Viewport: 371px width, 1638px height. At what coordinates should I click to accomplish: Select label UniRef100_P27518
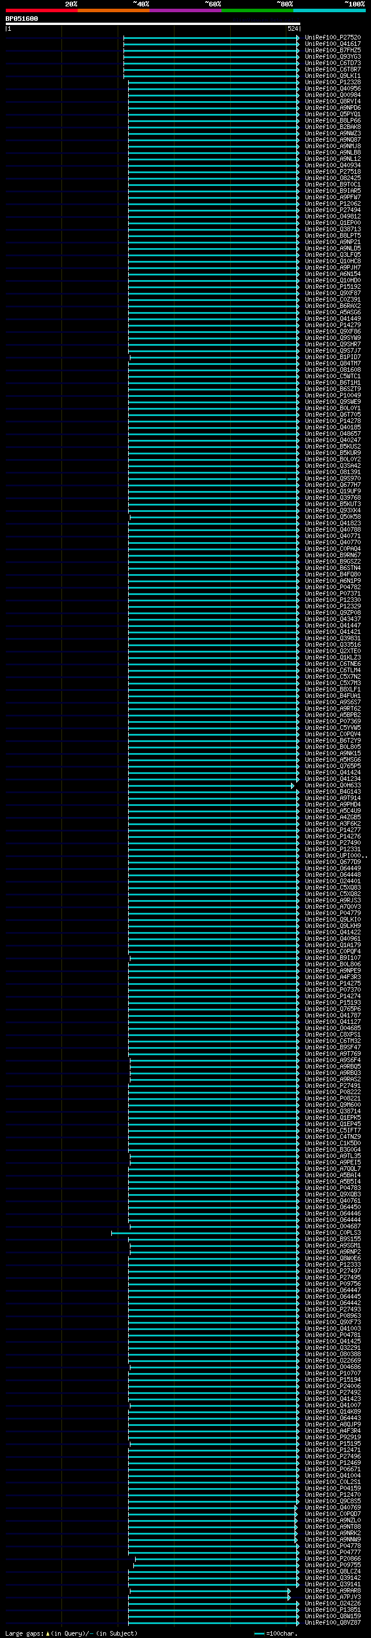(x=332, y=171)
